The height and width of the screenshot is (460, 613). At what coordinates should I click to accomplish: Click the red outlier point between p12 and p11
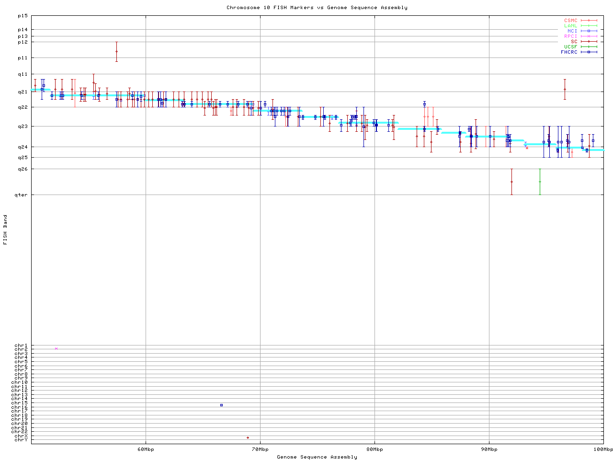pos(116,51)
